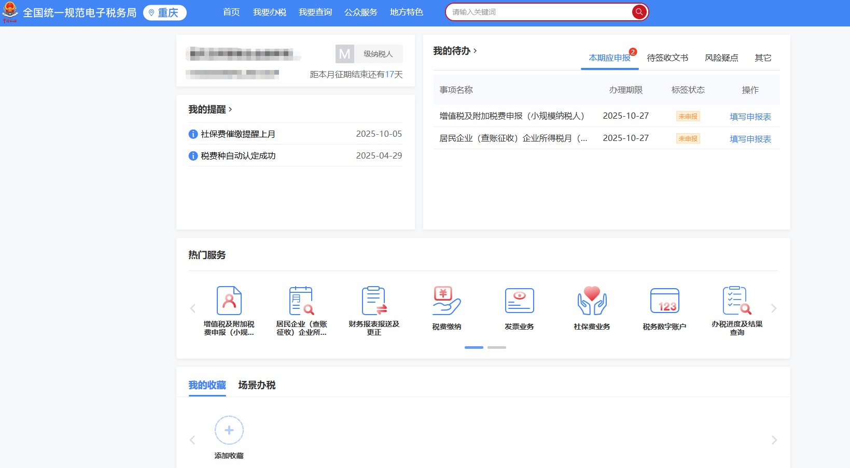The height and width of the screenshot is (468, 850).
Task: Click the red badge showing 2
Action: tap(633, 52)
